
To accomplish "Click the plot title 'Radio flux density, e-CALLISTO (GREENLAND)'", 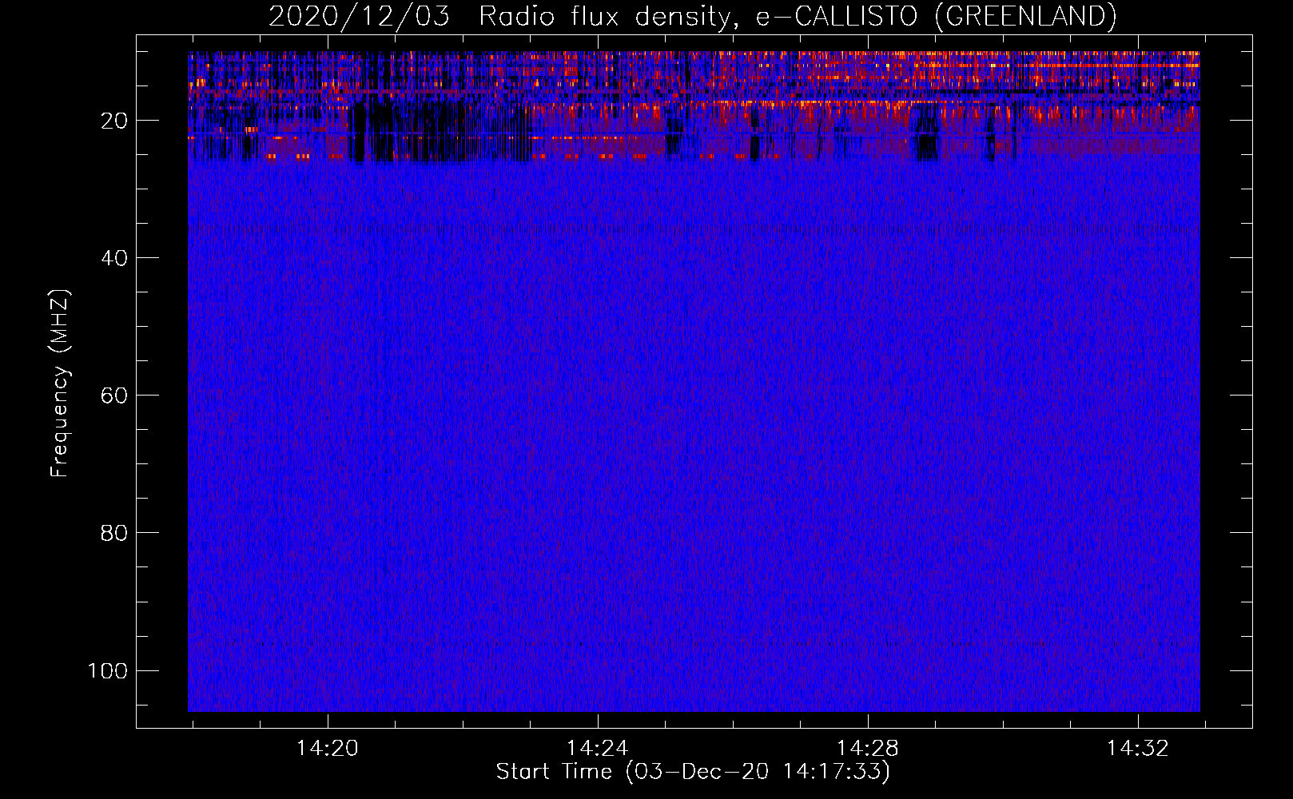I will pos(798,16).
